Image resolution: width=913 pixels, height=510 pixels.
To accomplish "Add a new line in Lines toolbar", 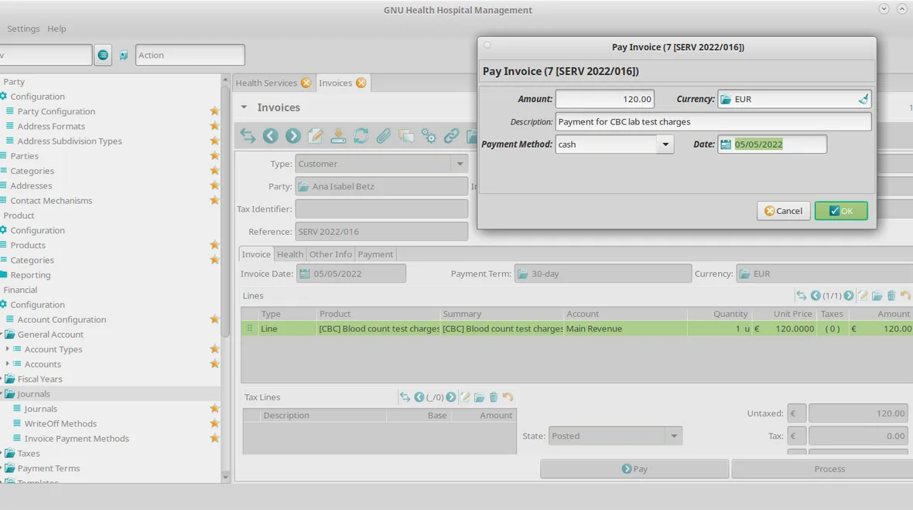I will (863, 296).
